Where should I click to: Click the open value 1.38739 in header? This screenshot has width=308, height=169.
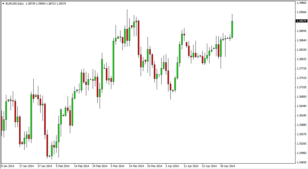pos(31,4)
